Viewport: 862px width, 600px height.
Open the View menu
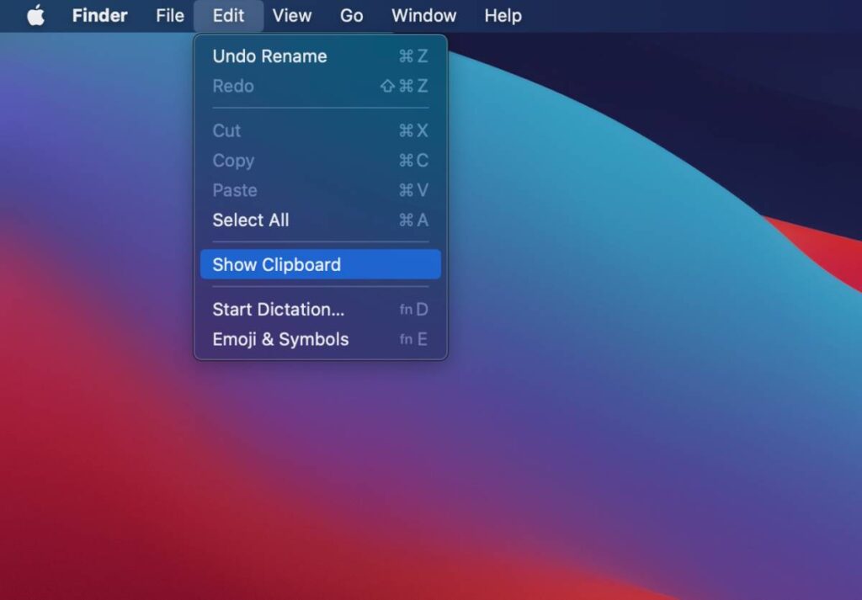click(x=292, y=15)
